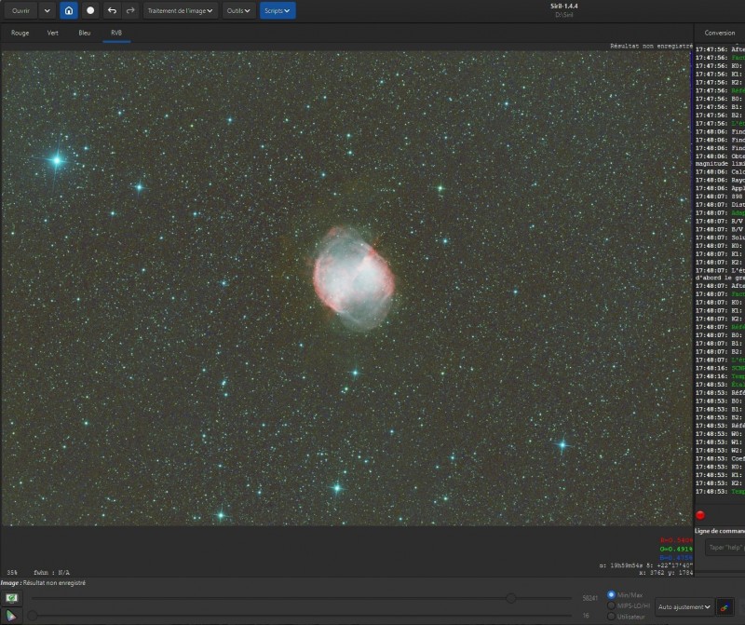The height and width of the screenshot is (625, 745).
Task: Switch to the Vert channel tab
Action: (53, 33)
